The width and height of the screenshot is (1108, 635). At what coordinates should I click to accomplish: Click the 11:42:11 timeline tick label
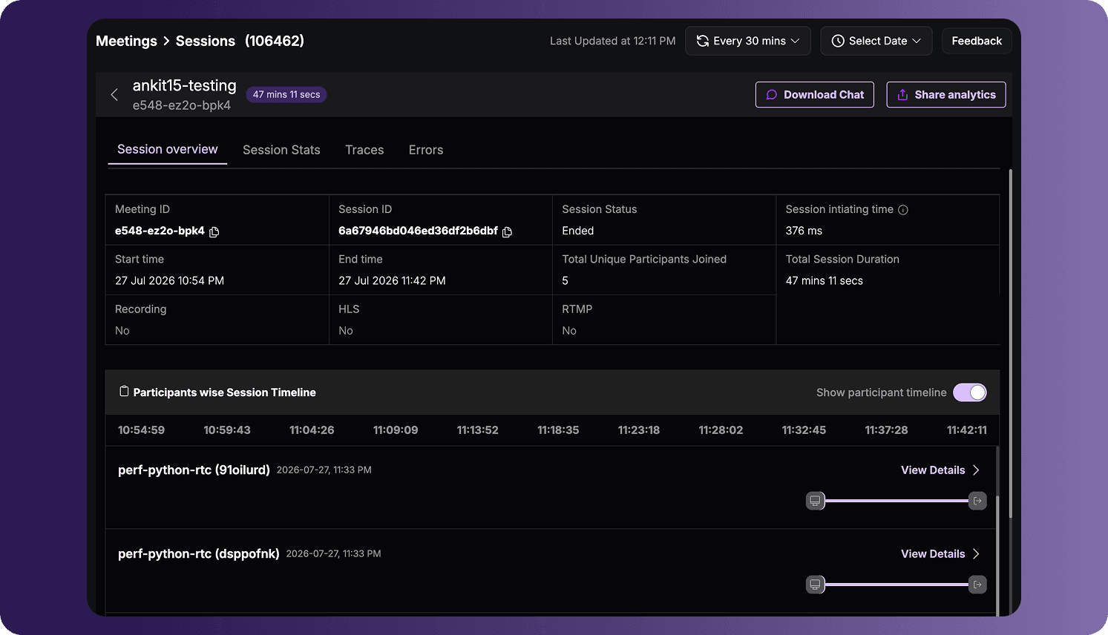click(x=967, y=430)
